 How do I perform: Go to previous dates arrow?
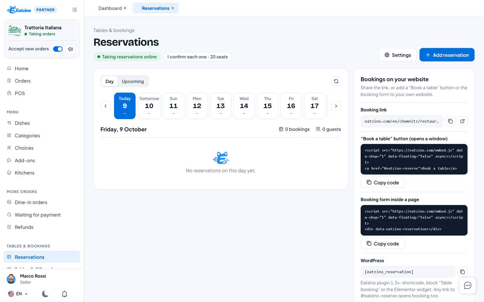(x=106, y=106)
